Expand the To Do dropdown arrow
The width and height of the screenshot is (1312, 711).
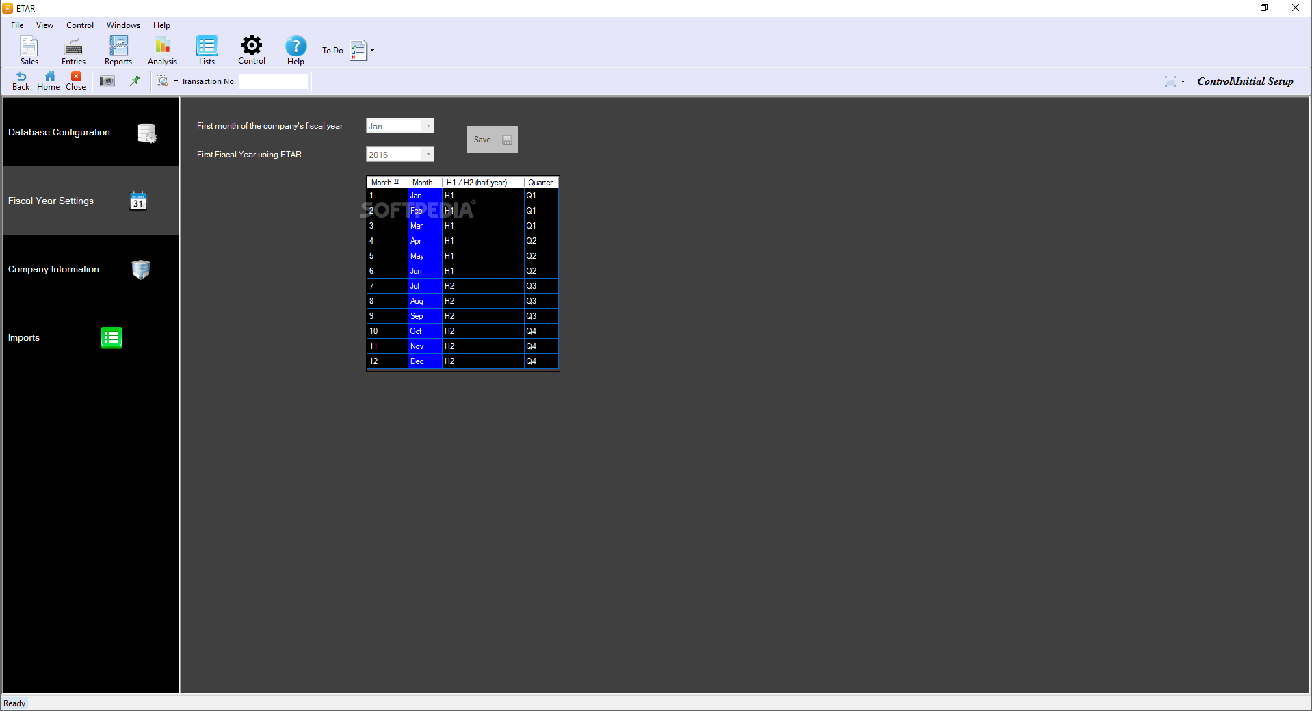coord(372,50)
